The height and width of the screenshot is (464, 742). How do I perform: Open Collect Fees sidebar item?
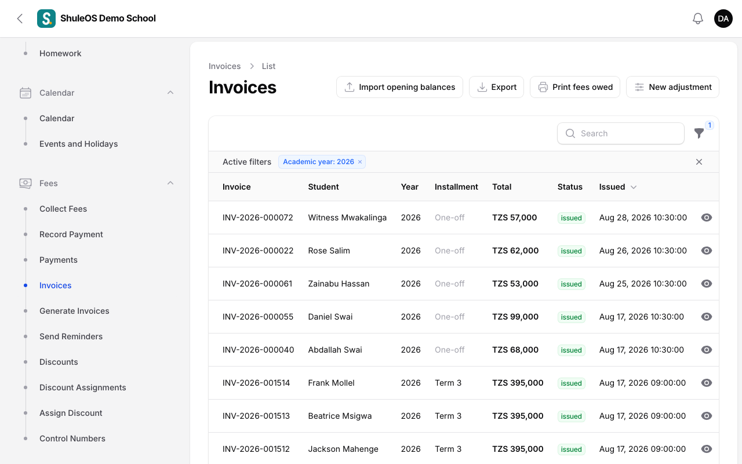tap(63, 209)
